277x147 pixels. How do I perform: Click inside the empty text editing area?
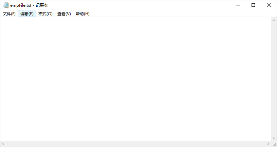[x=136, y=78]
